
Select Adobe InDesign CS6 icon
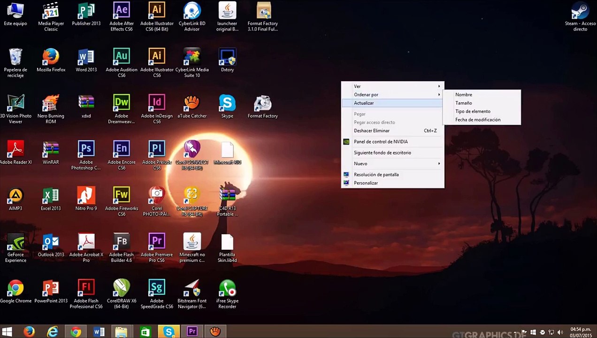tap(157, 109)
